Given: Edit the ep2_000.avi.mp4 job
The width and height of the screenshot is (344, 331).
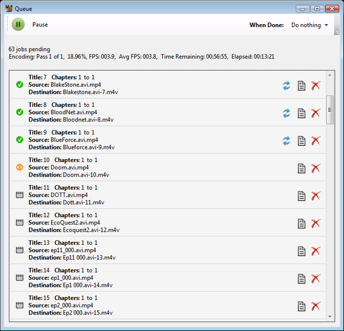Looking at the screenshot, I should pyautogui.click(x=302, y=306).
